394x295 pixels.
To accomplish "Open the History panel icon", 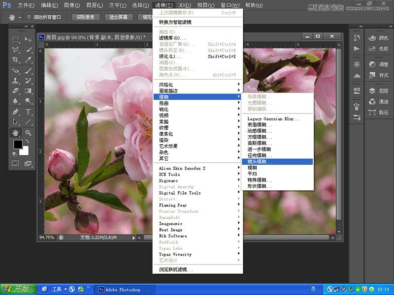I will tap(357, 38).
